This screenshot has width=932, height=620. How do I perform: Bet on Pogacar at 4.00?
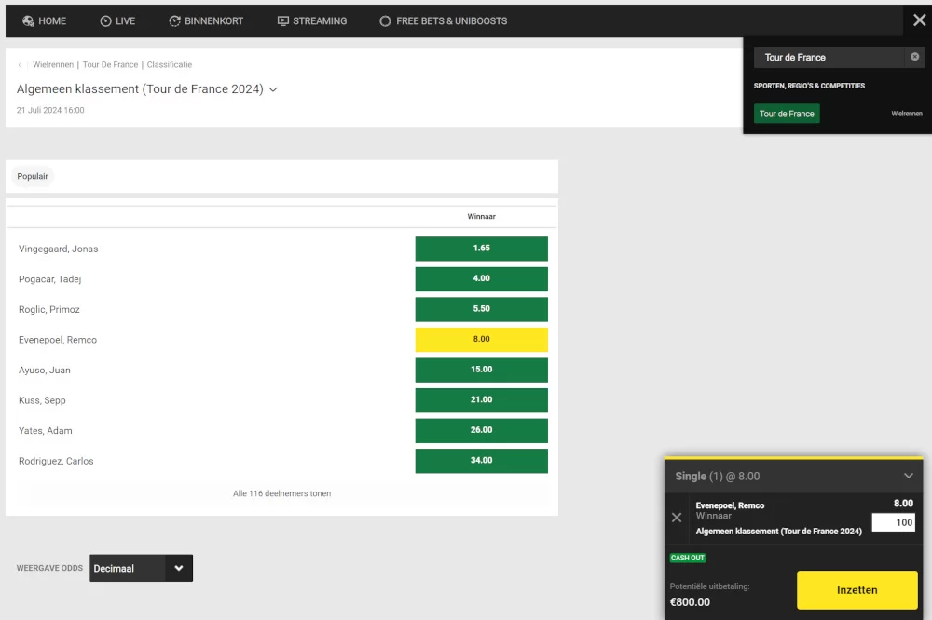[482, 278]
